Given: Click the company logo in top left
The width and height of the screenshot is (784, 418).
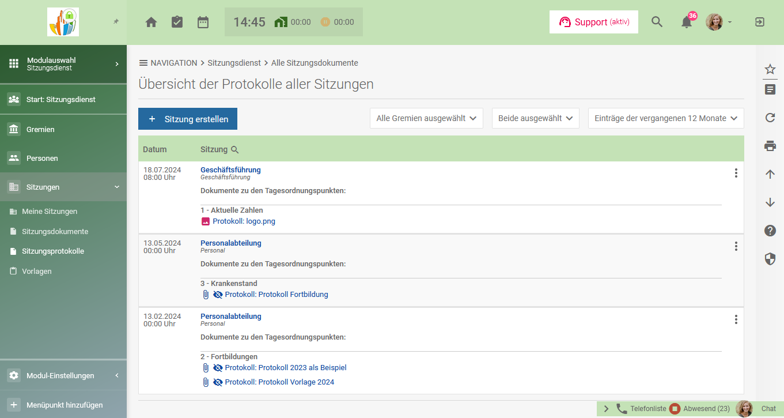Looking at the screenshot, I should tap(63, 22).
